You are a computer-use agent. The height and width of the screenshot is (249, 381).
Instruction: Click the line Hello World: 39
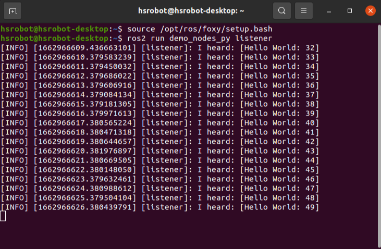click(159, 114)
